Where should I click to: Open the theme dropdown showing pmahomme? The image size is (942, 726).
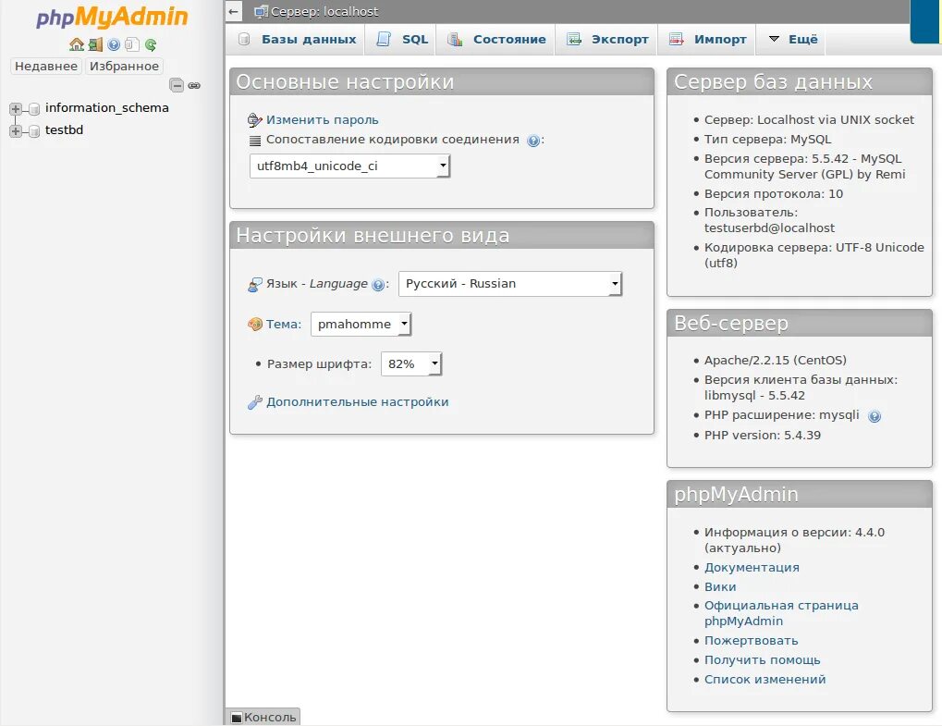[x=361, y=324]
